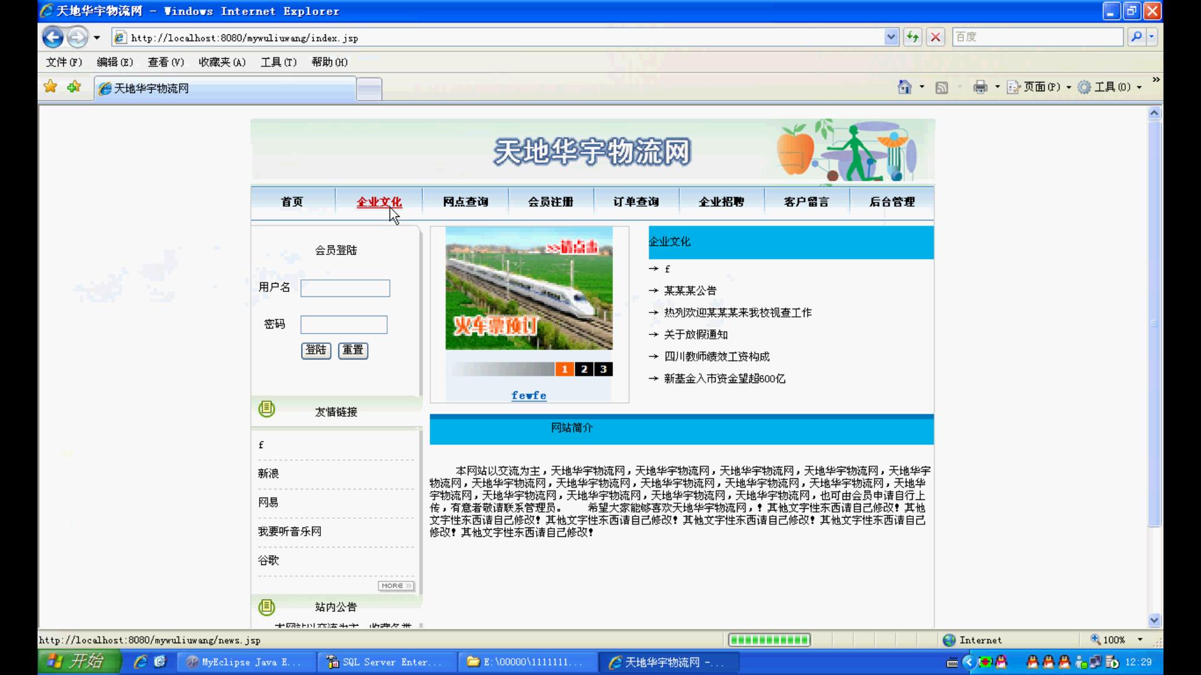Screen dimensions: 1201x675
Task: Open the 会员注册 navigation link
Action: pos(550,202)
